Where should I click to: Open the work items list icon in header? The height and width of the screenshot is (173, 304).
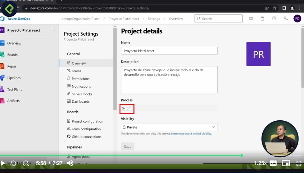(251, 19)
